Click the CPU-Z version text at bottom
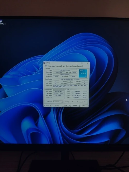Screen dimensions: 129x172 point(57,106)
